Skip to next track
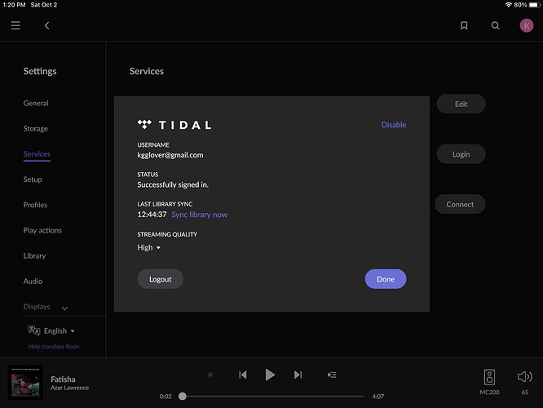 pos(298,375)
